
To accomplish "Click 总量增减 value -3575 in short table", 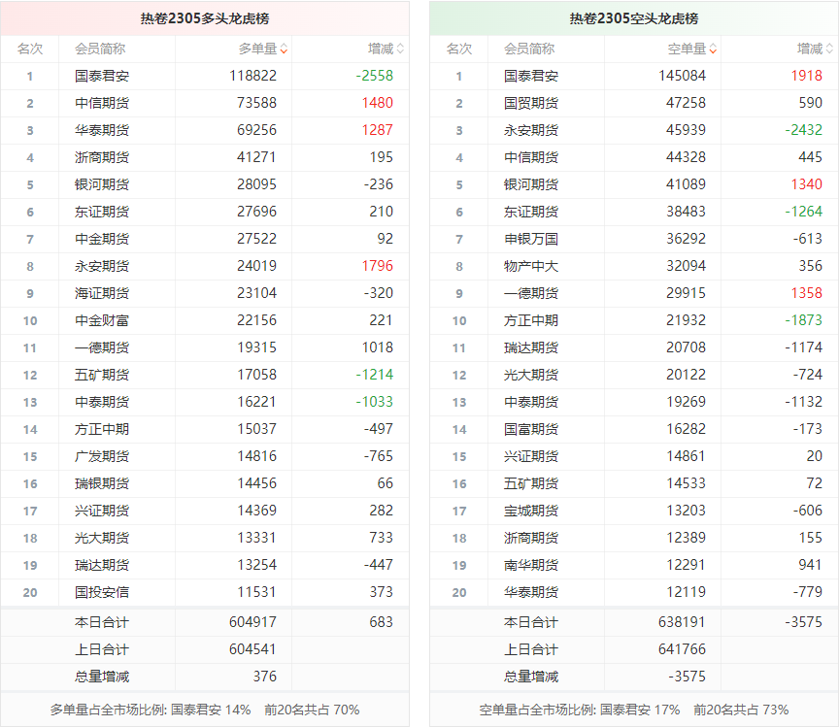I will pos(685,677).
